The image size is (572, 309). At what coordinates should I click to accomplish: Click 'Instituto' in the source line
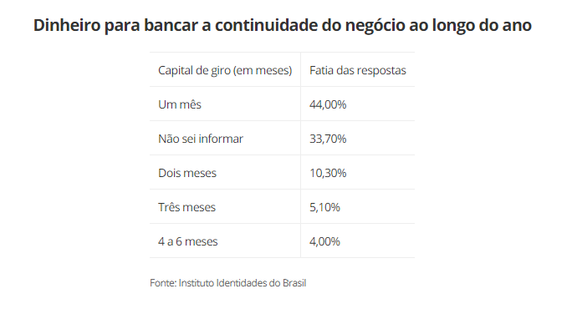pos(197,283)
